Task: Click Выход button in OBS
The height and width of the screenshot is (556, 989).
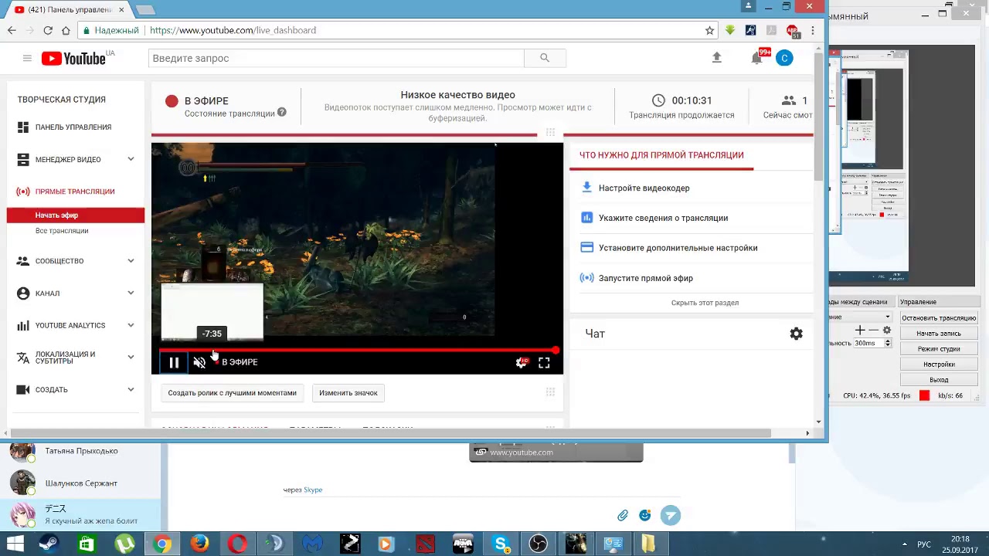Action: (939, 380)
